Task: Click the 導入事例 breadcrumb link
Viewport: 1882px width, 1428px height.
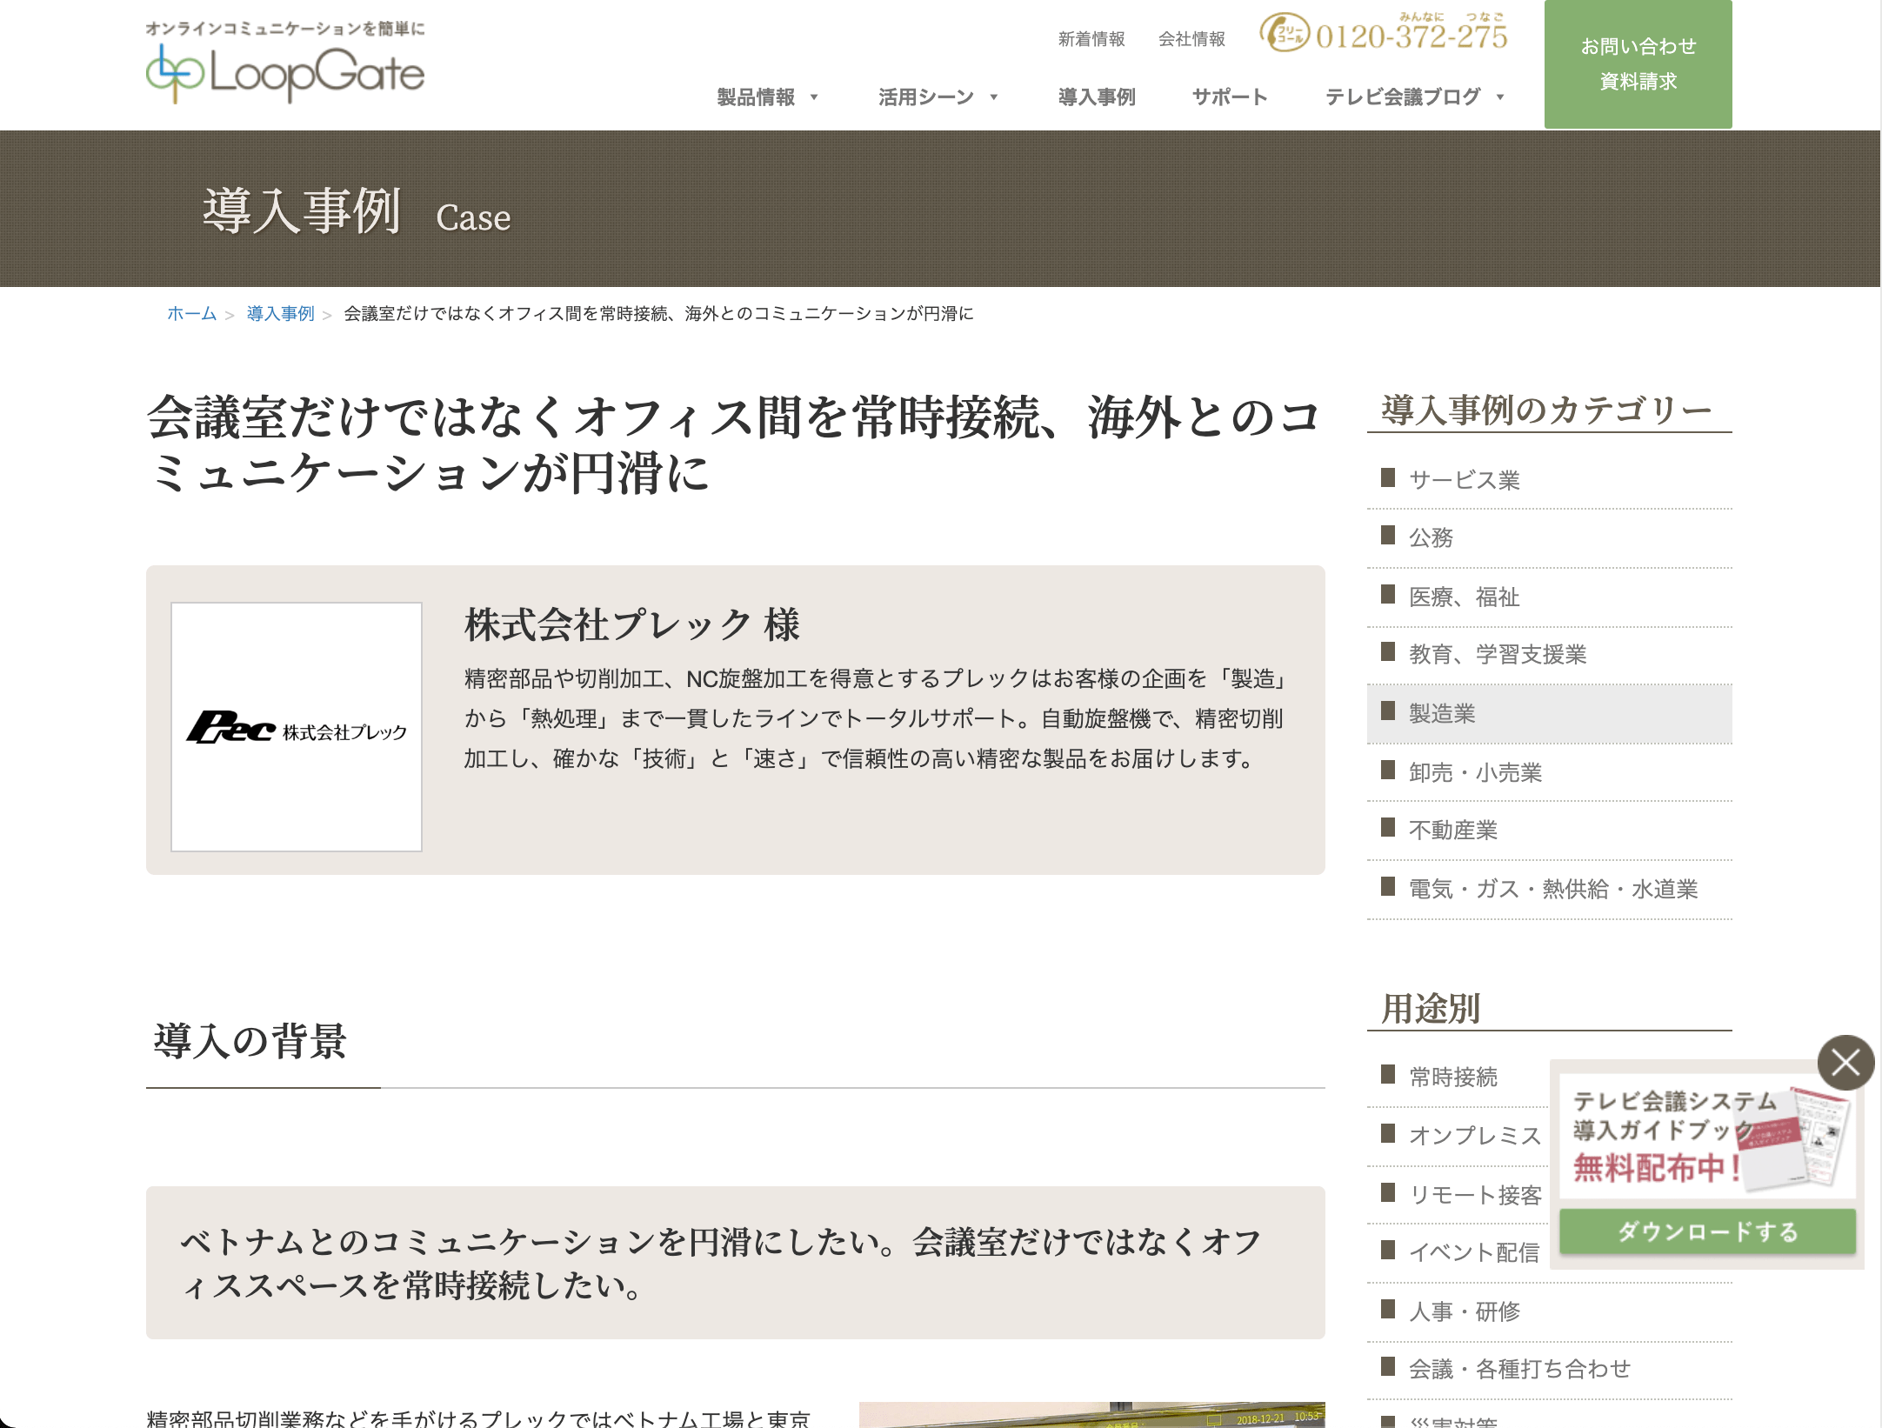Action: (280, 313)
